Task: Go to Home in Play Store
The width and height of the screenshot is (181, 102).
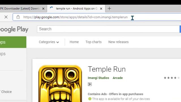Action: [x=74, y=42]
